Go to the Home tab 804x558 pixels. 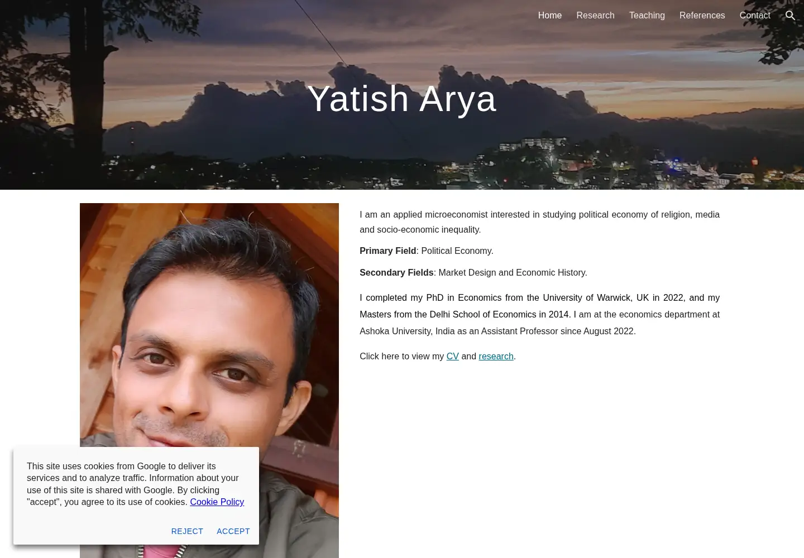pos(550,16)
